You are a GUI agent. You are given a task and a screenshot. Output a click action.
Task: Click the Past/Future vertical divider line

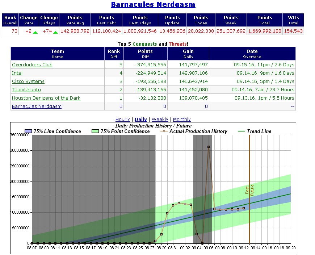coord(249,189)
